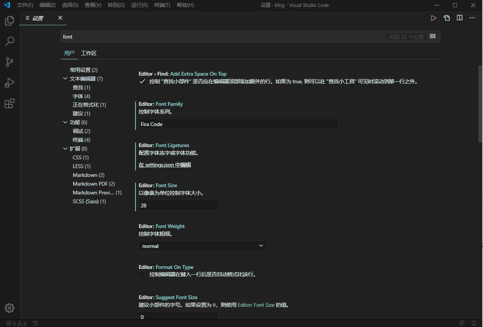483x327 pixels.
Task: Uncheck Add Extra Space On Top checkbox
Action: (x=142, y=81)
